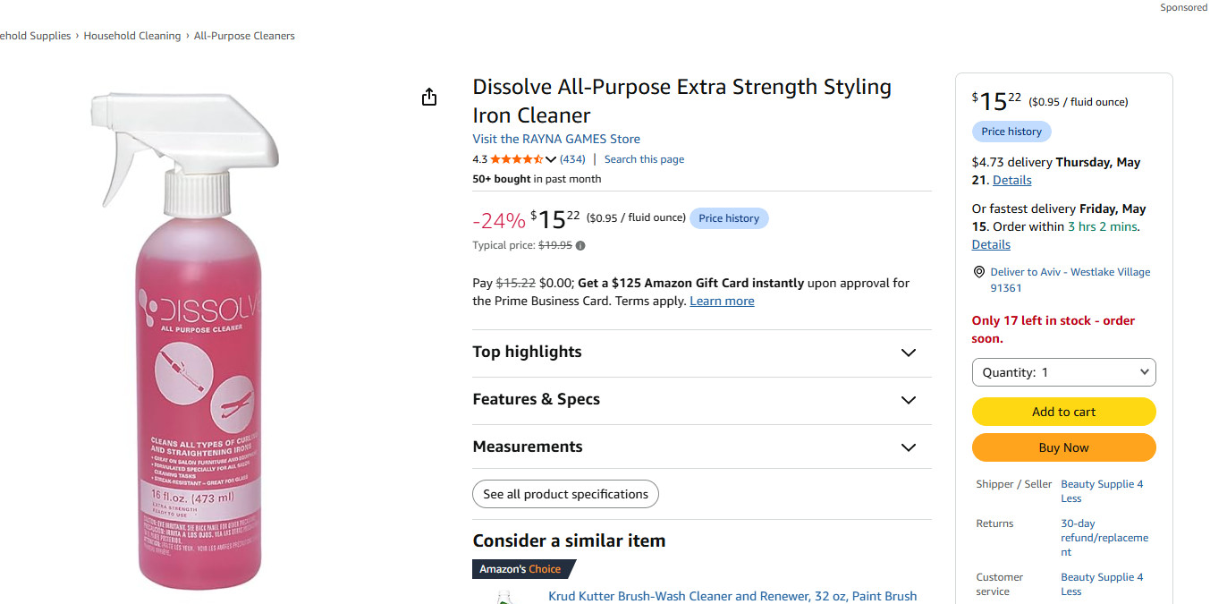
Task: Expand the Features & Specs section
Action: pos(702,400)
